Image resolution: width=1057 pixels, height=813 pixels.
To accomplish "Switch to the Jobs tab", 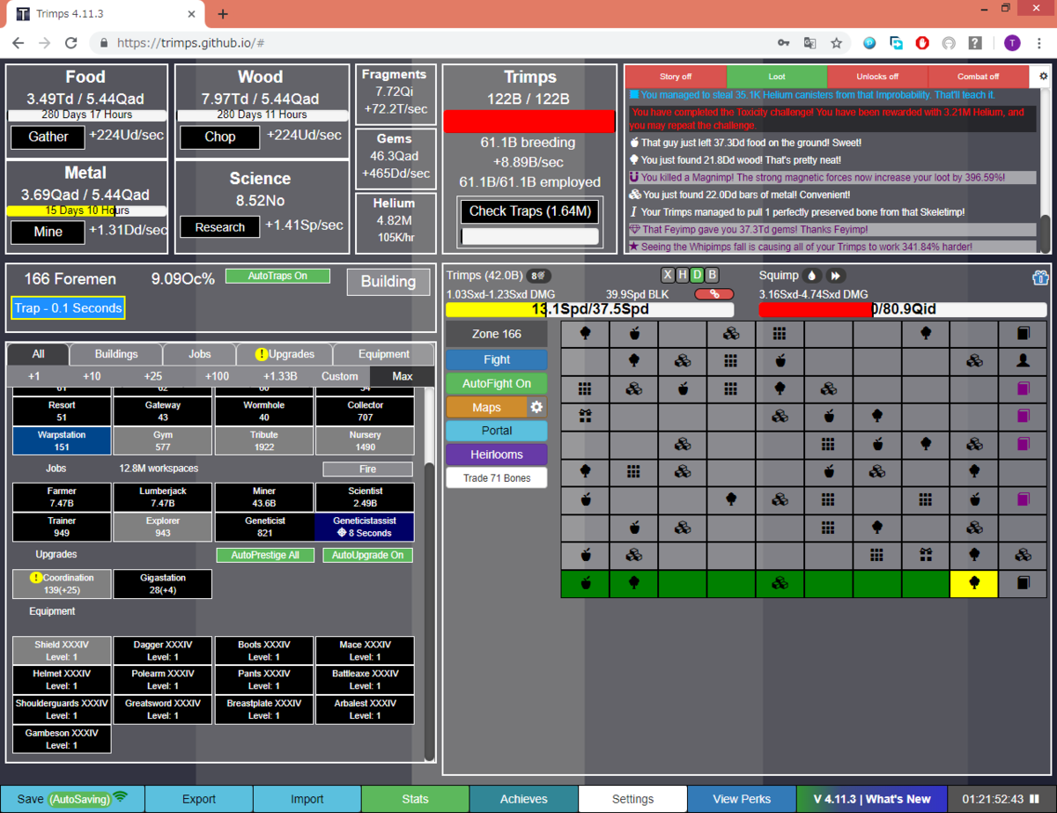I will tap(200, 354).
